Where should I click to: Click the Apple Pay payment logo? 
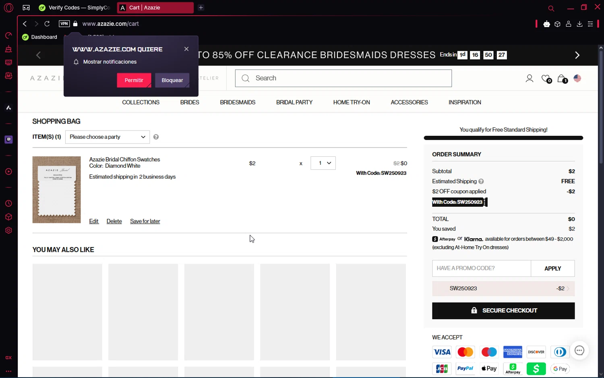coord(489,369)
